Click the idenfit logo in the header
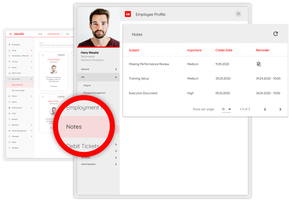 pyautogui.click(x=19, y=34)
